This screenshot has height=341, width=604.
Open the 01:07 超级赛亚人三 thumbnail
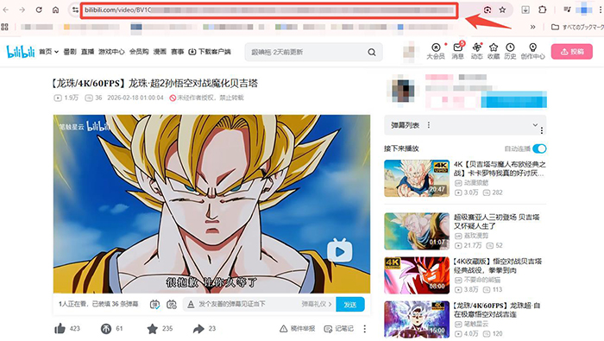click(417, 231)
